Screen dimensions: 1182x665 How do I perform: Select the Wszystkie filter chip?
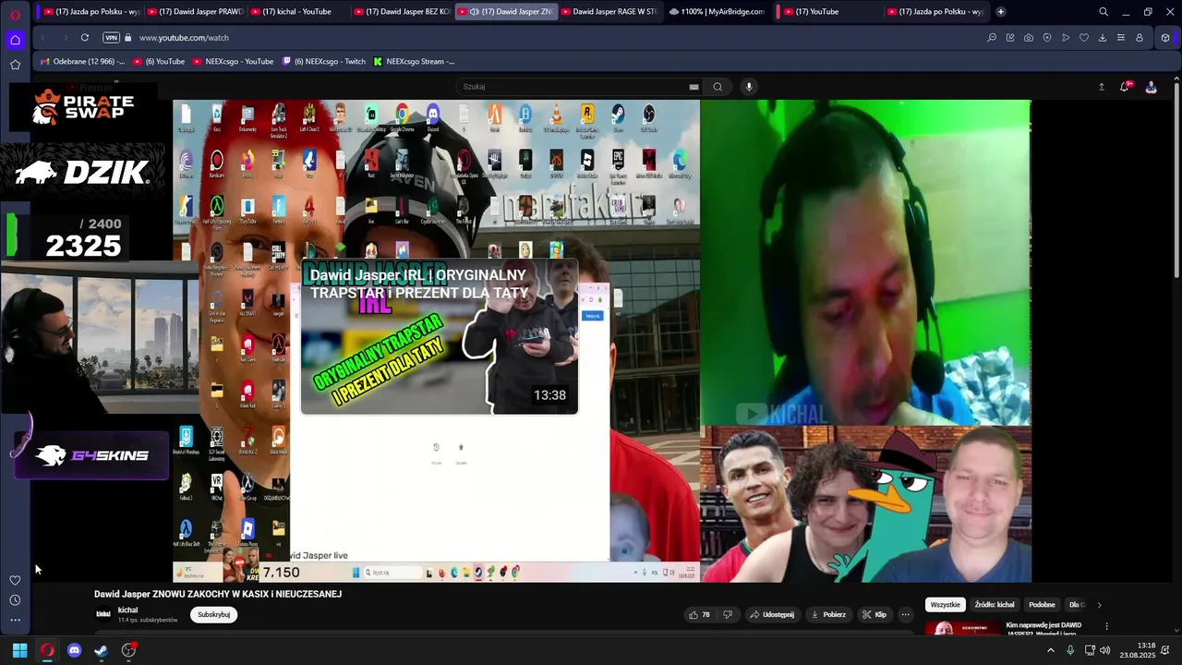[945, 605]
